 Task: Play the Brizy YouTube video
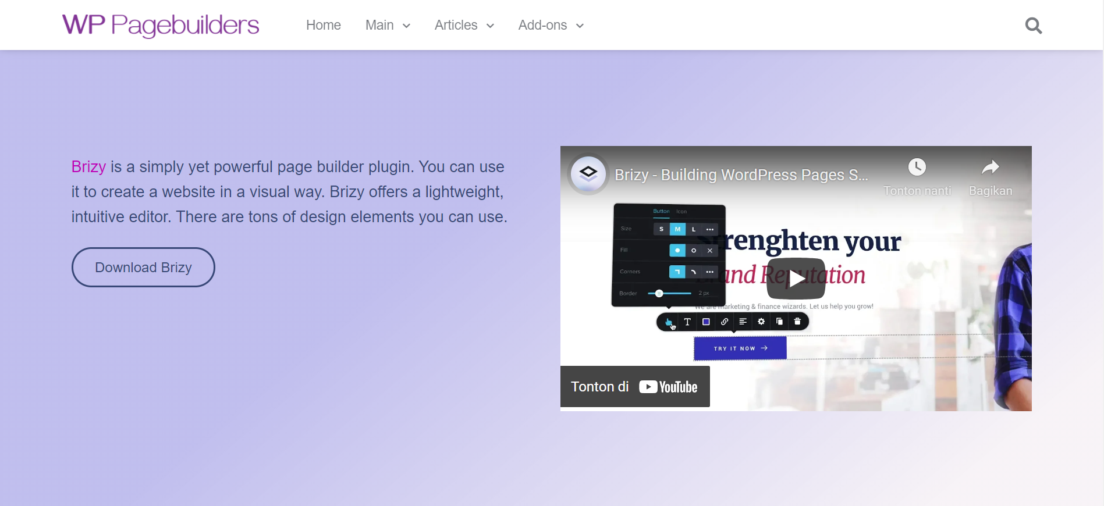[796, 279]
